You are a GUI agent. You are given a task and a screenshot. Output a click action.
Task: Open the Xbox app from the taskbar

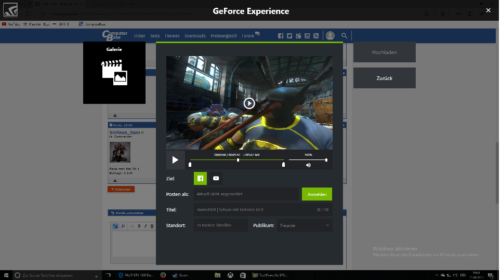230,275
